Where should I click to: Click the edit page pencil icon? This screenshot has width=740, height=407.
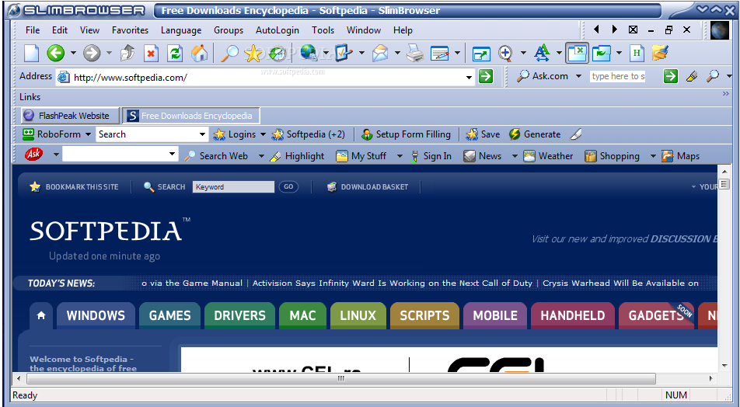(440, 54)
